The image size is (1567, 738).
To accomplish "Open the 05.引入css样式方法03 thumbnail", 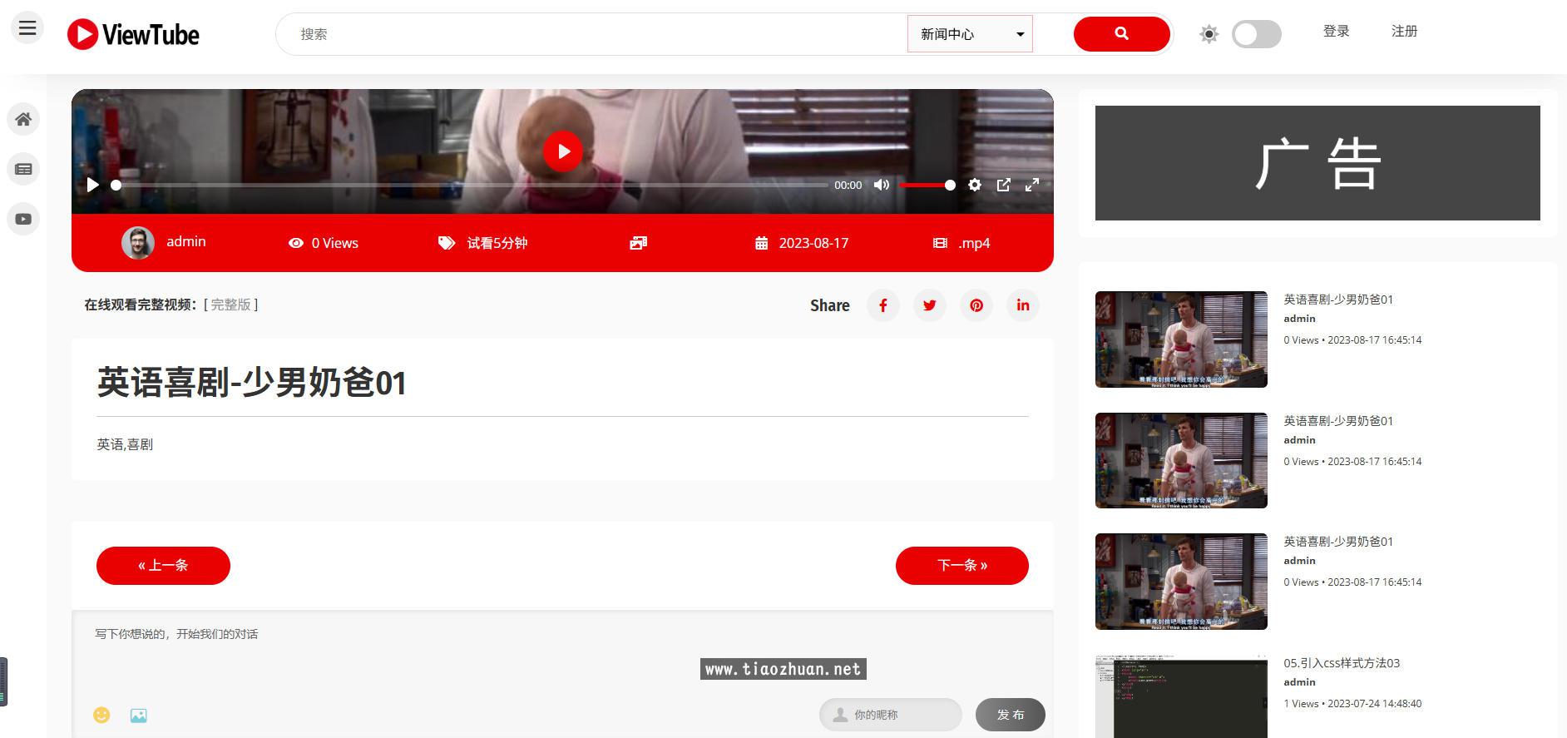I will point(1181,697).
